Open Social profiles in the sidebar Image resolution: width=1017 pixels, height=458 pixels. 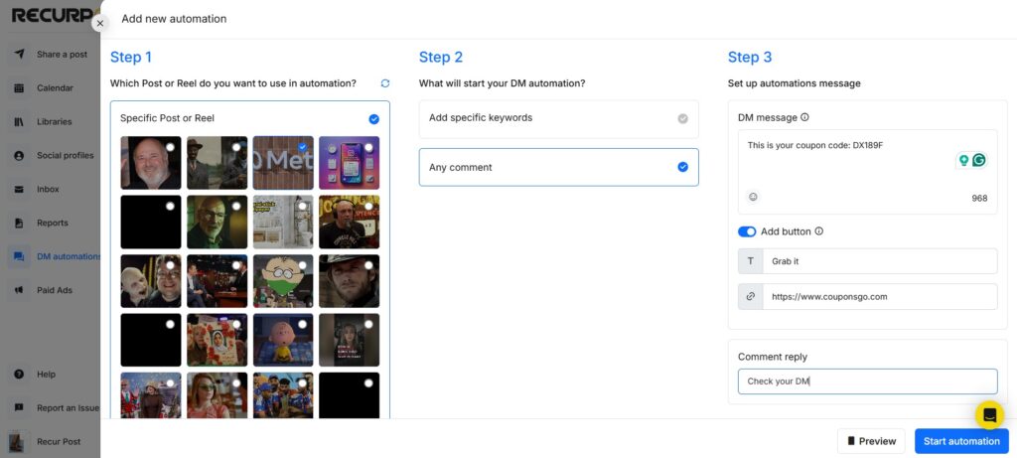65,156
